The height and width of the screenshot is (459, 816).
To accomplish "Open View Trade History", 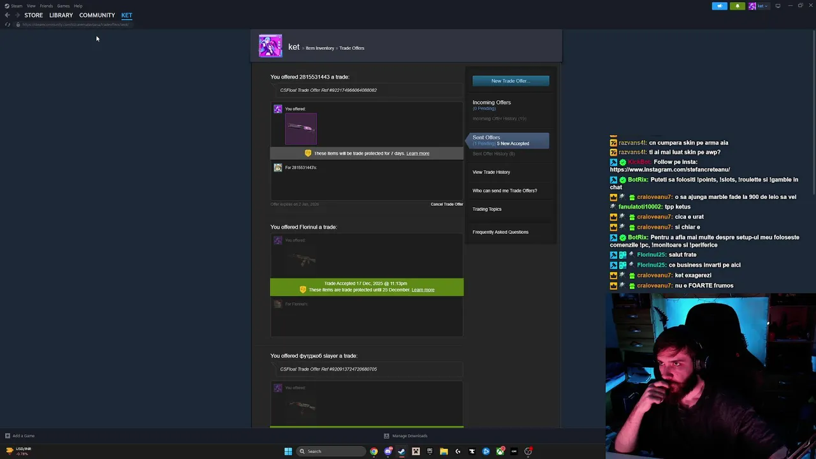I will [491, 172].
